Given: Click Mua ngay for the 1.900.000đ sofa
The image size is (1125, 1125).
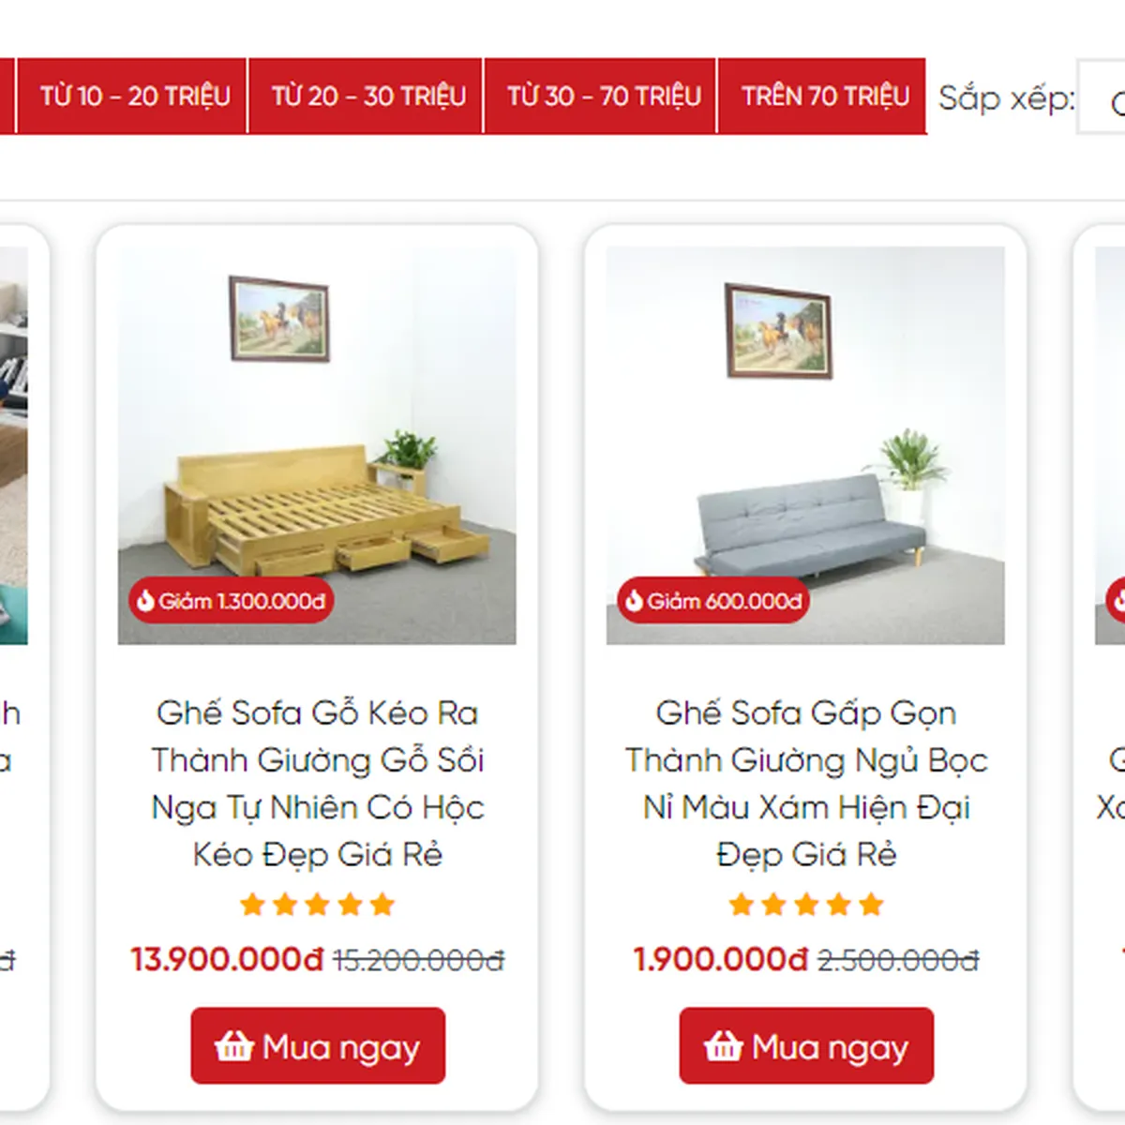Looking at the screenshot, I should (806, 1045).
